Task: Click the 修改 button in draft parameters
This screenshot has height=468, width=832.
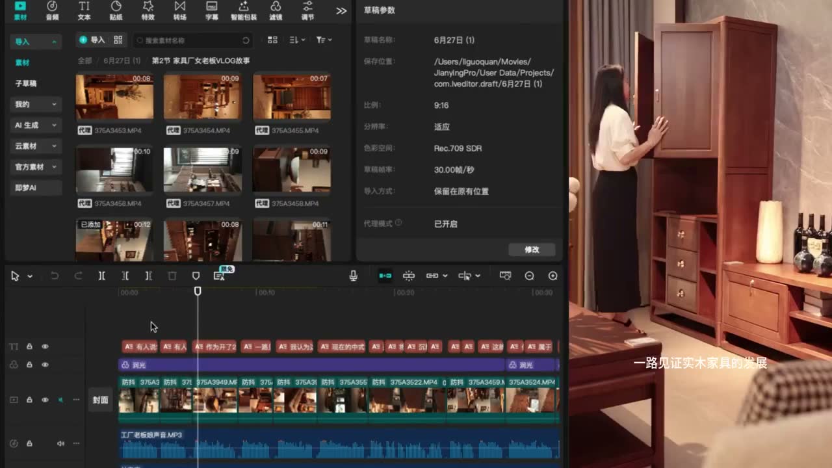Action: pyautogui.click(x=532, y=250)
